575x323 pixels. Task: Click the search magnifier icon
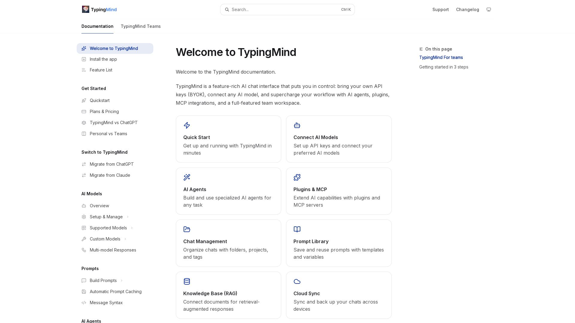pos(227,10)
